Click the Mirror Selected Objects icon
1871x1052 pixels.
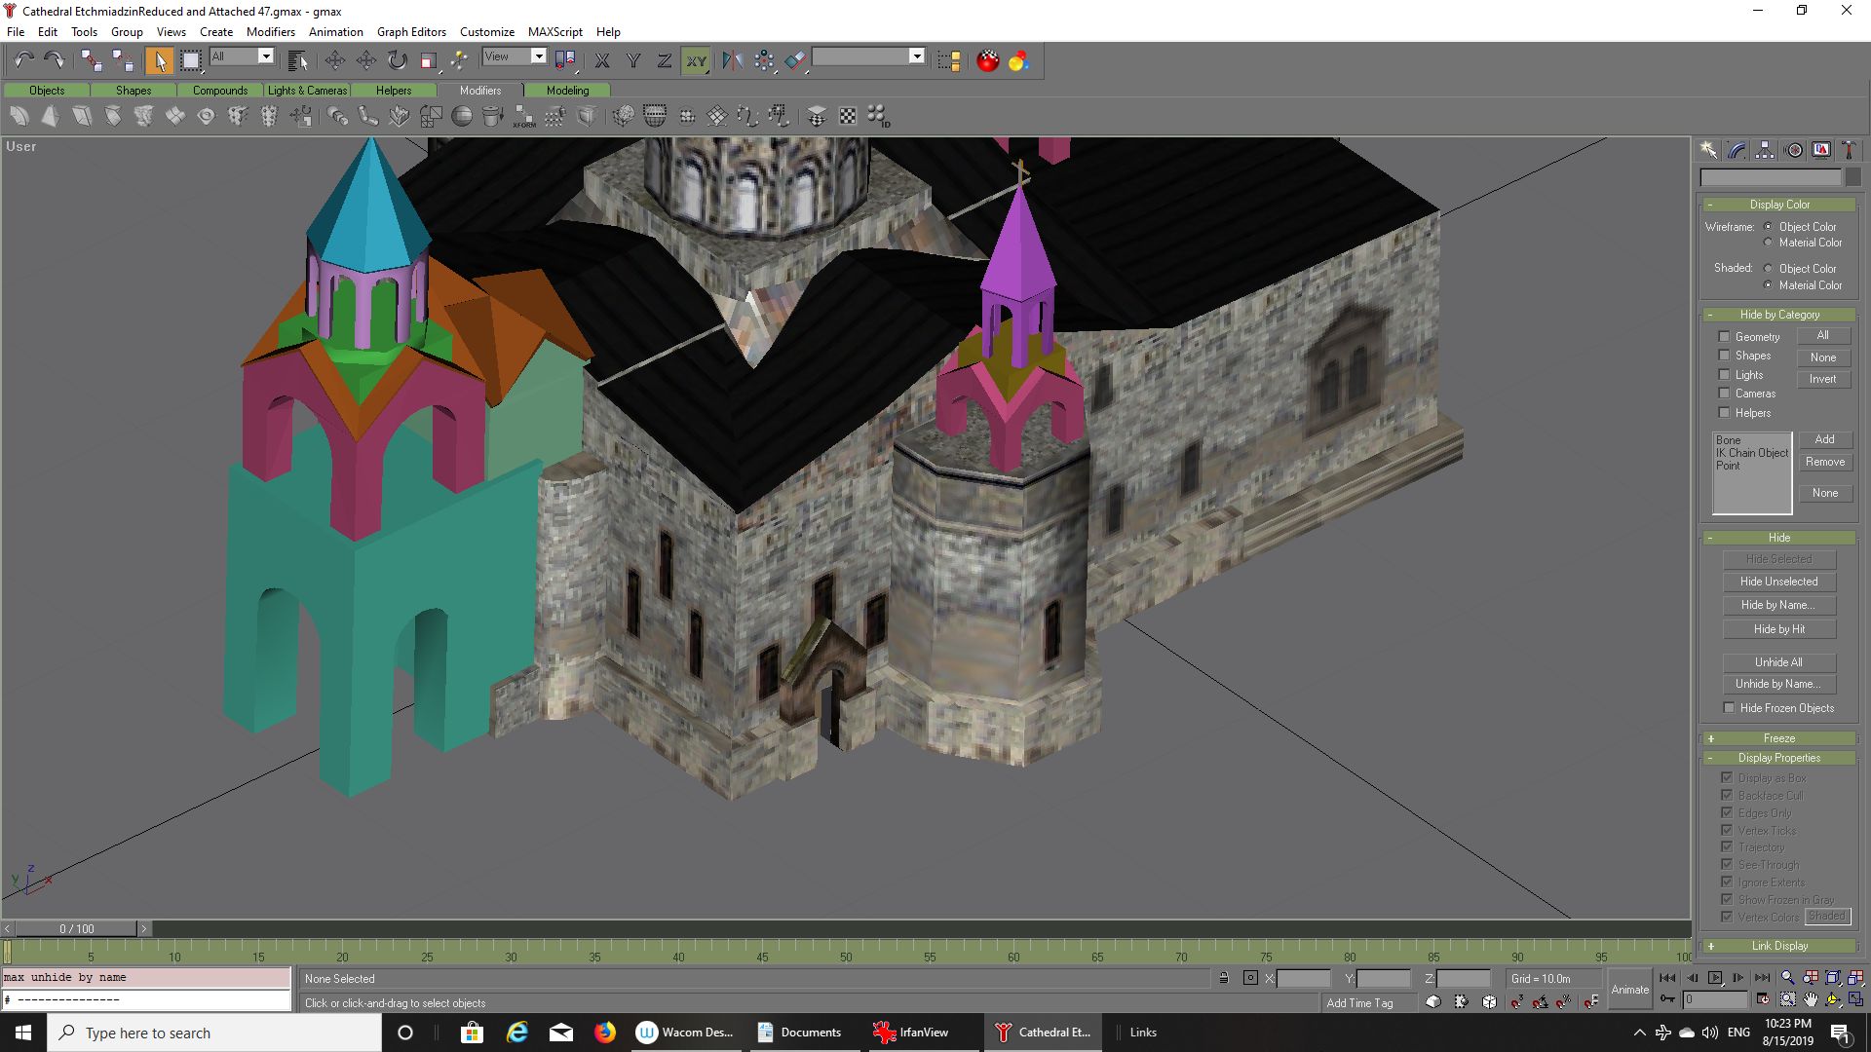pyautogui.click(x=732, y=60)
